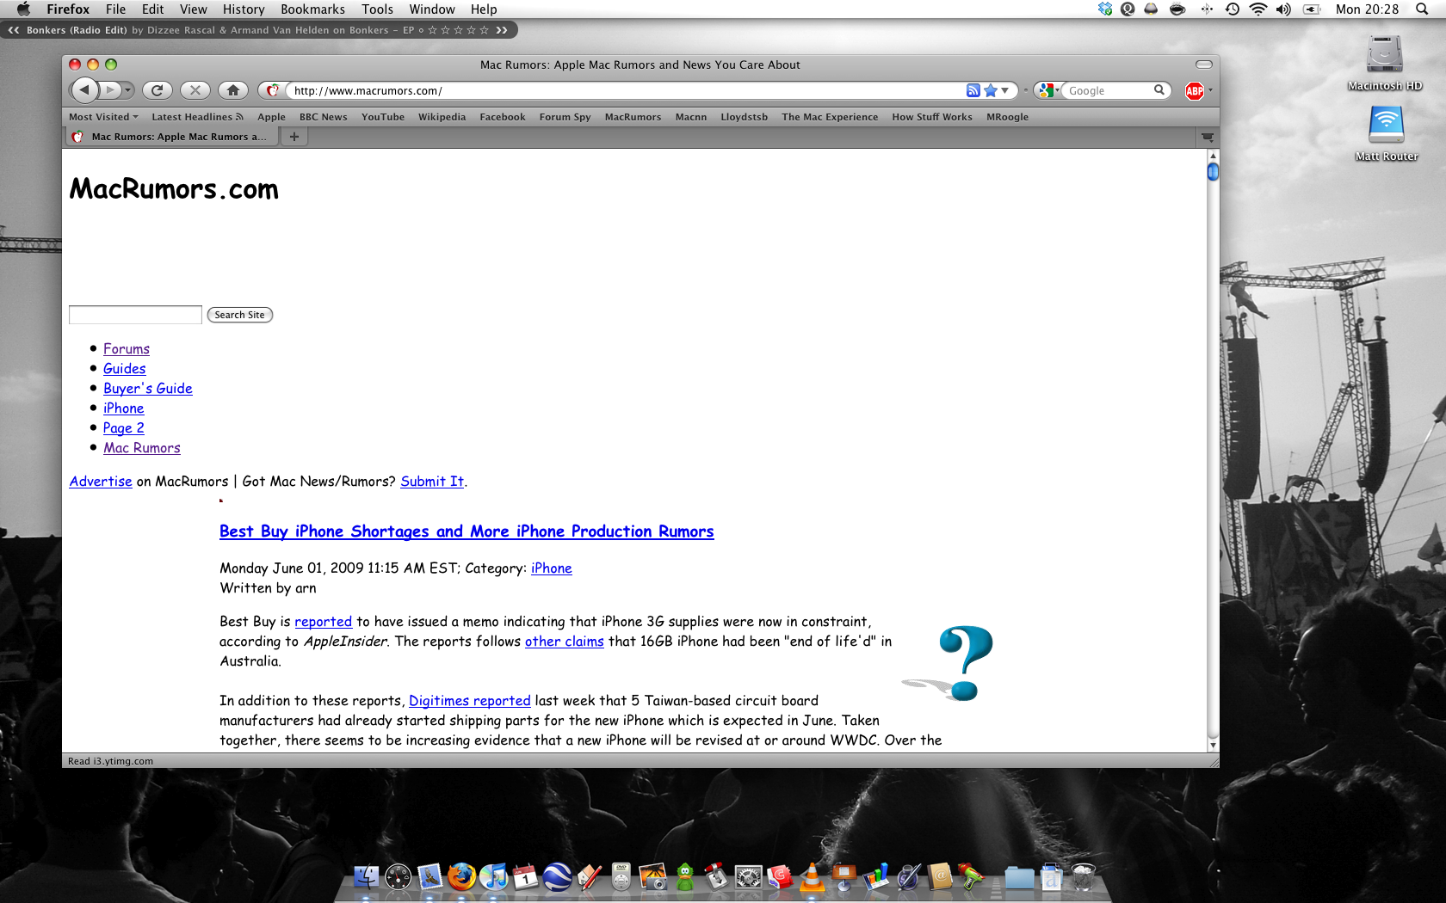Image resolution: width=1446 pixels, height=903 pixels.
Task: Toggle toolbar visibility with title bar pill button
Action: pyautogui.click(x=1204, y=64)
